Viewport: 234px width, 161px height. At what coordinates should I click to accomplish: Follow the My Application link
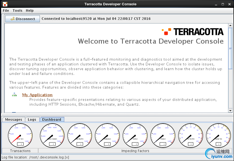tap(37, 95)
